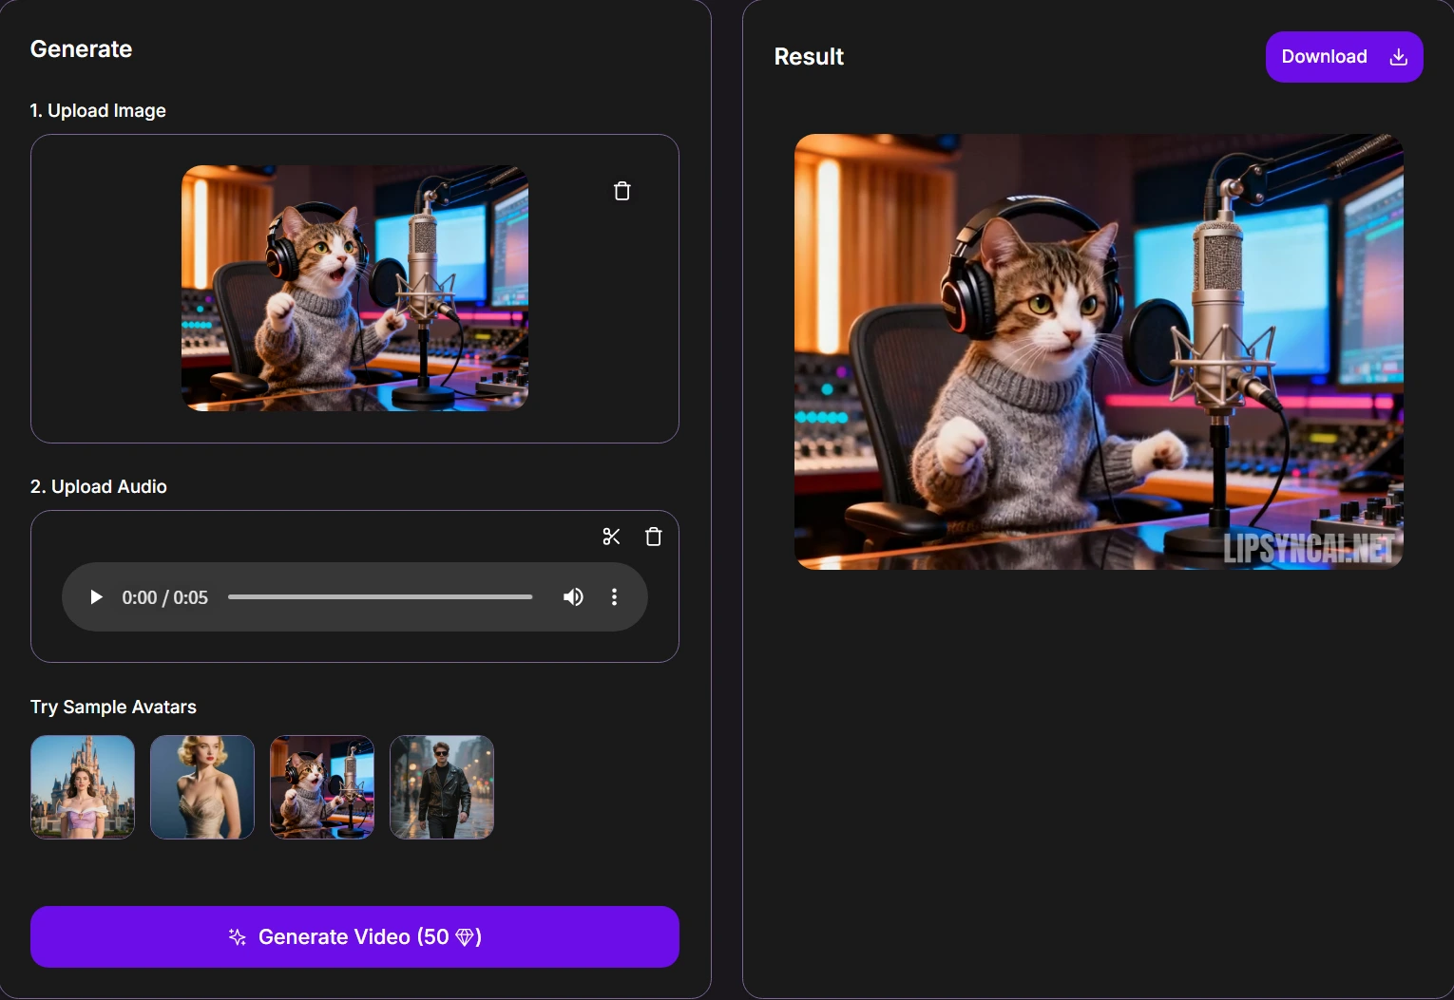
Task: Click the audio progress seek bar
Action: pyautogui.click(x=380, y=596)
